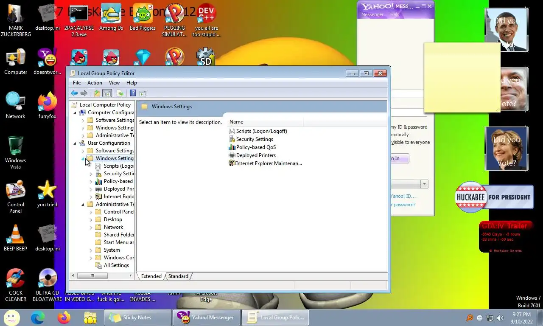Select the Windows Vista recycle bin icon
The image size is (543, 326).
pos(16,153)
